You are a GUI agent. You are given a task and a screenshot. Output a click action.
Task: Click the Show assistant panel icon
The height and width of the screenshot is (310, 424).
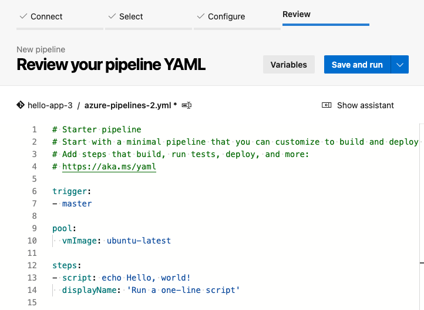click(x=327, y=105)
